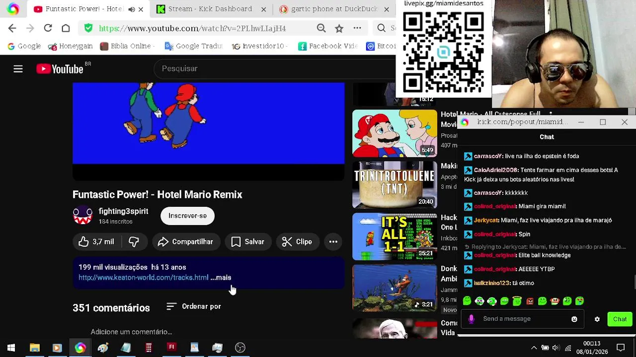
Task: Open the Ordenar por sort dropdown
Action: tap(194, 306)
